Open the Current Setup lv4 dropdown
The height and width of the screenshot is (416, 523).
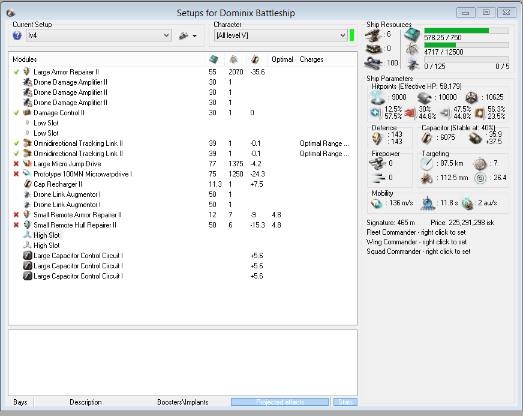pos(99,35)
